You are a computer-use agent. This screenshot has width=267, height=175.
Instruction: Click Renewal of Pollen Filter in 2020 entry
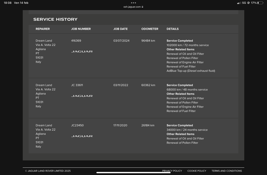coord(182,143)
